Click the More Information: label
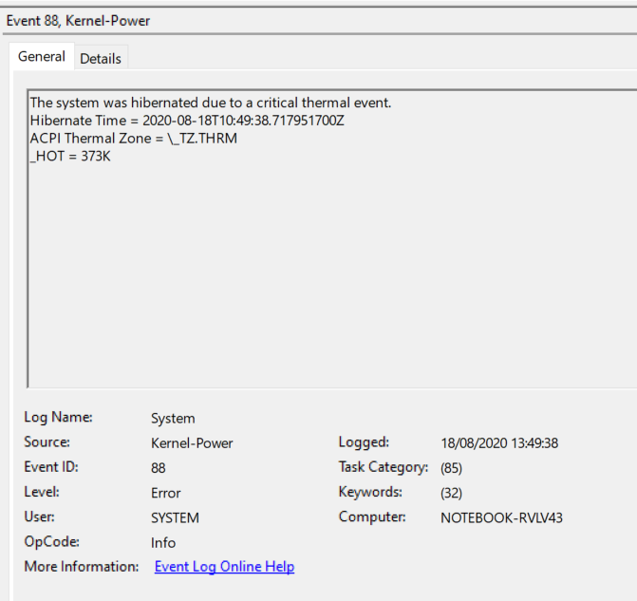Screen dimensions: 637x601 click(x=82, y=567)
